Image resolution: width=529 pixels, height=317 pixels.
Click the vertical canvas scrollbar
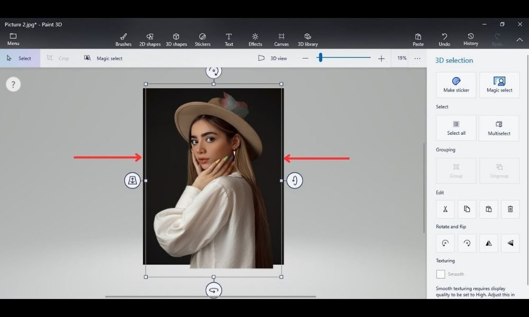coord(424,188)
